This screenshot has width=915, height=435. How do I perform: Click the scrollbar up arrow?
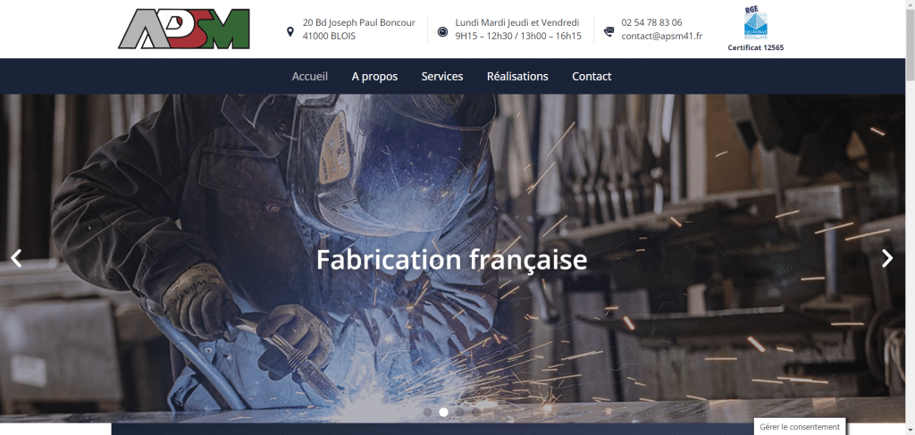pos(910,4)
